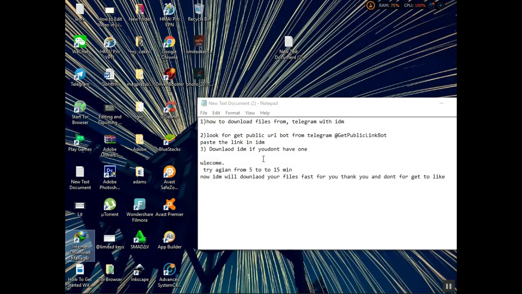522x294 pixels.
Task: Open the GloHtml Word document icon
Action: (x=110, y=78)
